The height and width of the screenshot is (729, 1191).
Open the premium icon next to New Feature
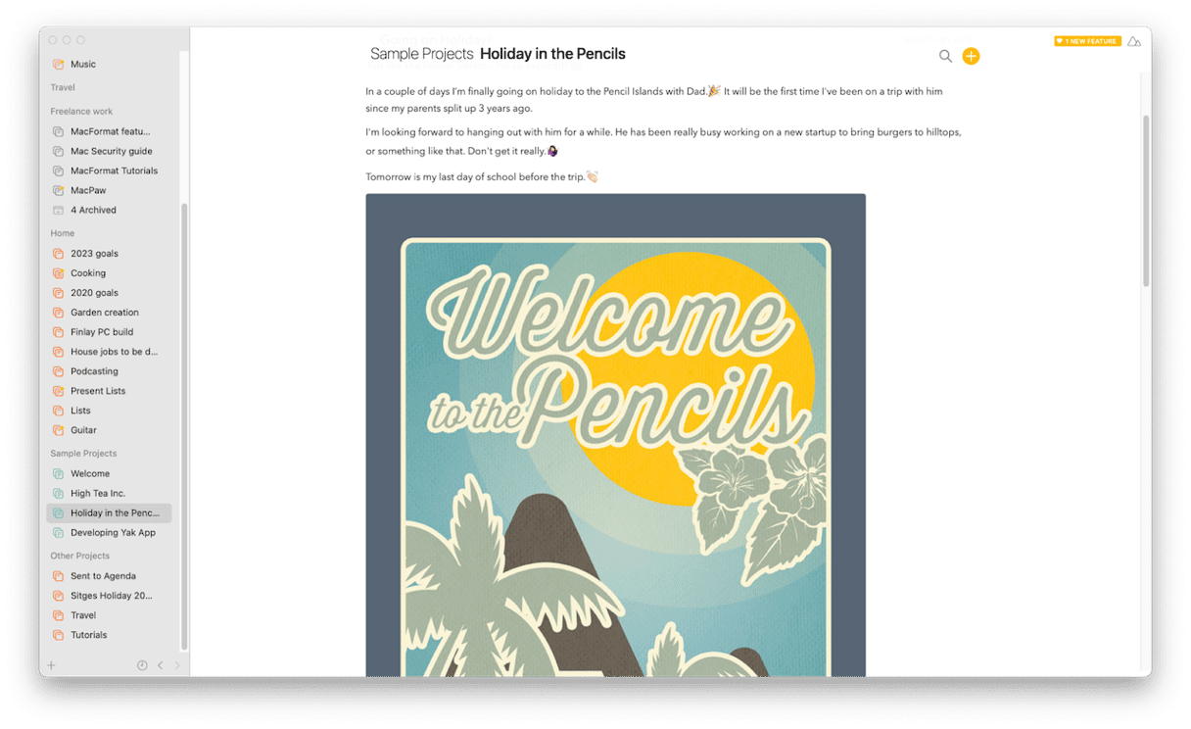(x=1134, y=41)
